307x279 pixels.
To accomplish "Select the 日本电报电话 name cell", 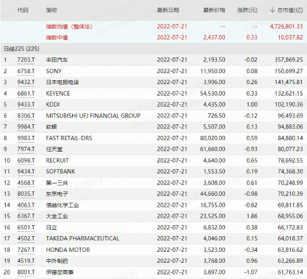I will 62,82.
